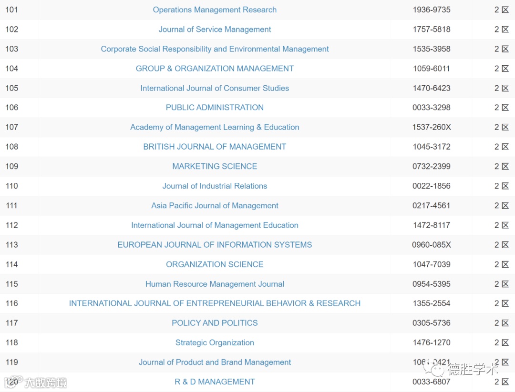Select ISSN 1355-2554 cell
The width and height of the screenshot is (515, 392).
click(x=431, y=303)
